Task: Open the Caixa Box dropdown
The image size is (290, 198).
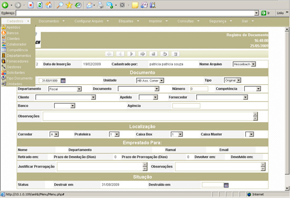Action: pos(177,134)
